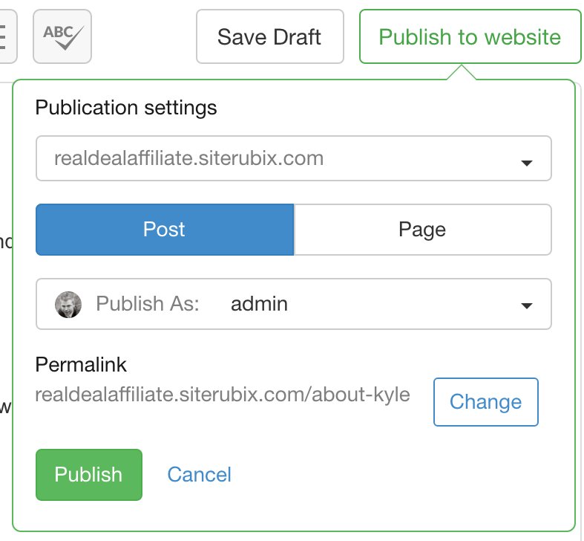Cancel the publication settings
The width and height of the screenshot is (584, 541).
pyautogui.click(x=200, y=475)
